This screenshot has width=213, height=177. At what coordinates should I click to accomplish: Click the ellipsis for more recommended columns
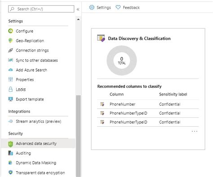click(x=195, y=131)
